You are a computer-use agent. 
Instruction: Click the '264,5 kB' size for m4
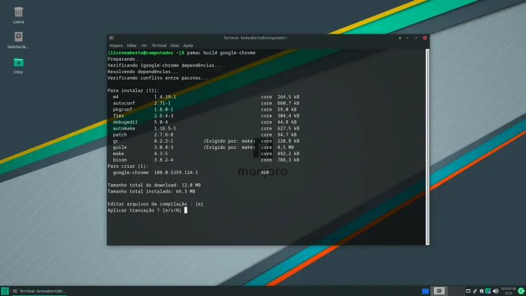pyautogui.click(x=289, y=97)
